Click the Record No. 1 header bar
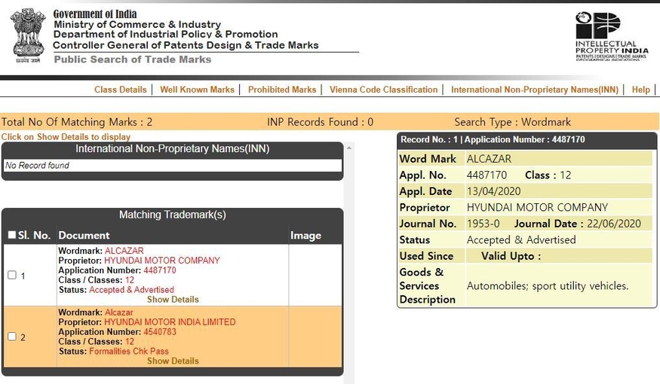This screenshot has width=660, height=384. click(x=526, y=140)
